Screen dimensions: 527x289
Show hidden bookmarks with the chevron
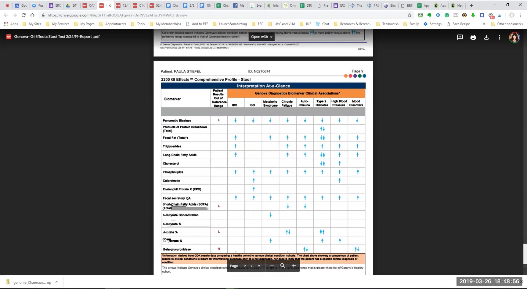pyautogui.click(x=484, y=24)
